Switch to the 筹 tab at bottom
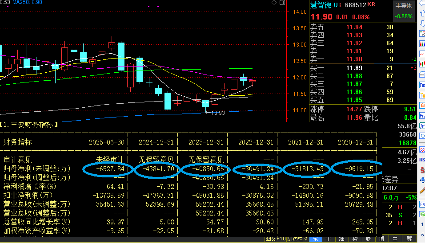Image resolution: width=425 pixels, height=243 pixels. coord(409,239)
